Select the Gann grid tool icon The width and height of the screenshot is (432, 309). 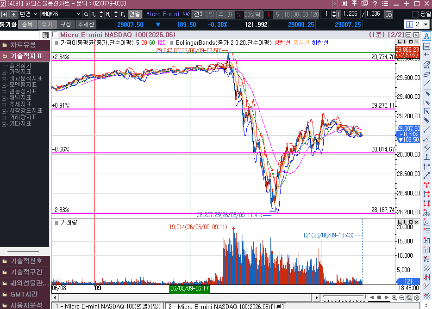click(x=426, y=296)
